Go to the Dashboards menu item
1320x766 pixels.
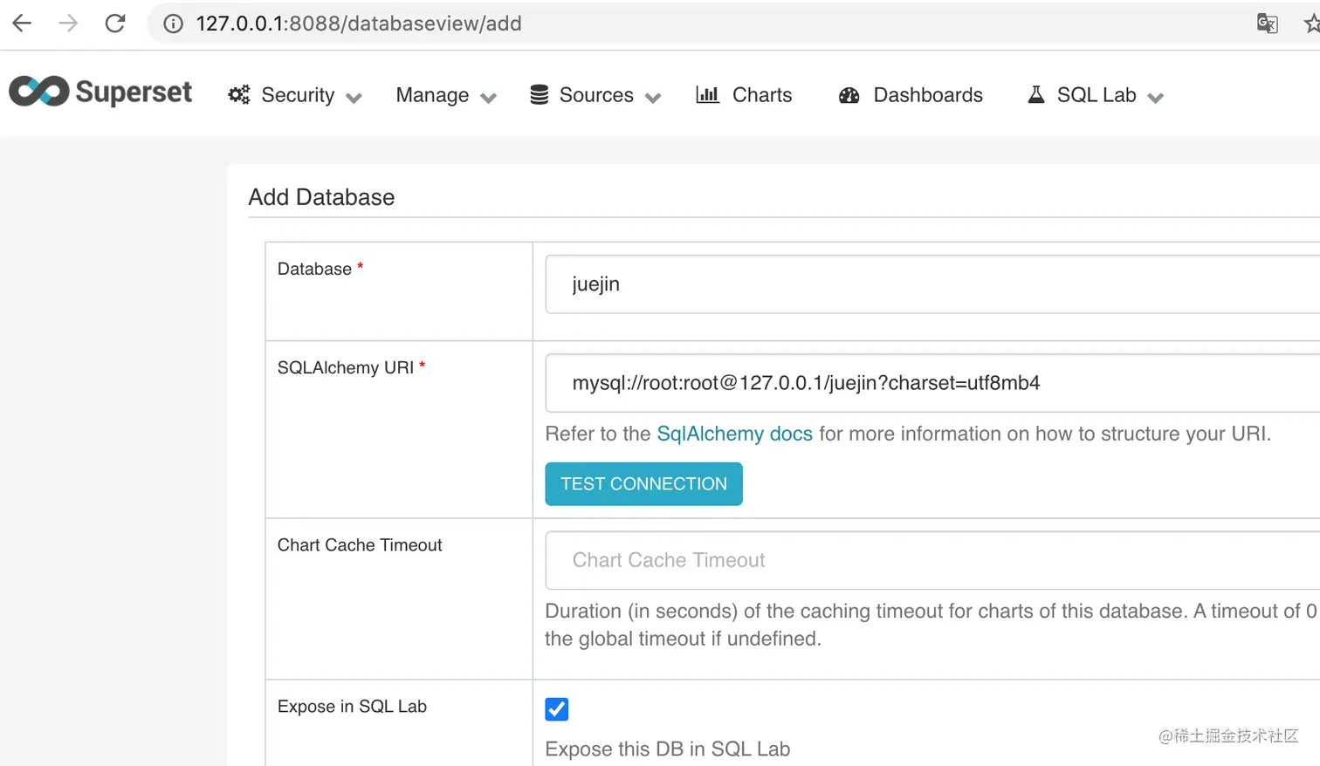tap(927, 95)
